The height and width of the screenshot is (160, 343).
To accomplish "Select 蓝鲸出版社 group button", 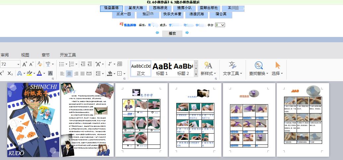I will pos(209,8).
